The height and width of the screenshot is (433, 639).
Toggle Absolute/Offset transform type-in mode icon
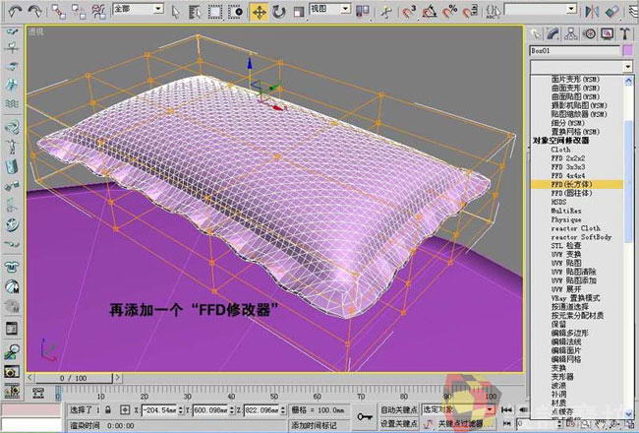pos(125,409)
